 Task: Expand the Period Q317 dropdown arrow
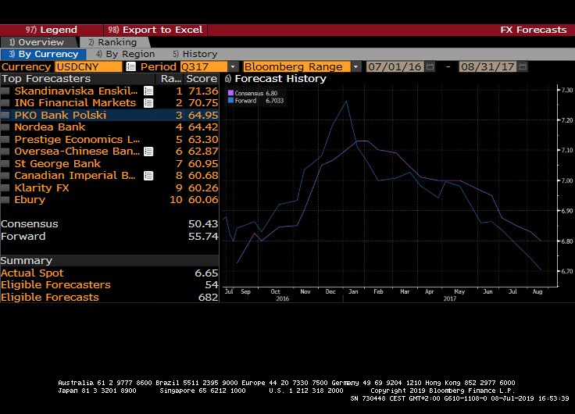coord(233,67)
